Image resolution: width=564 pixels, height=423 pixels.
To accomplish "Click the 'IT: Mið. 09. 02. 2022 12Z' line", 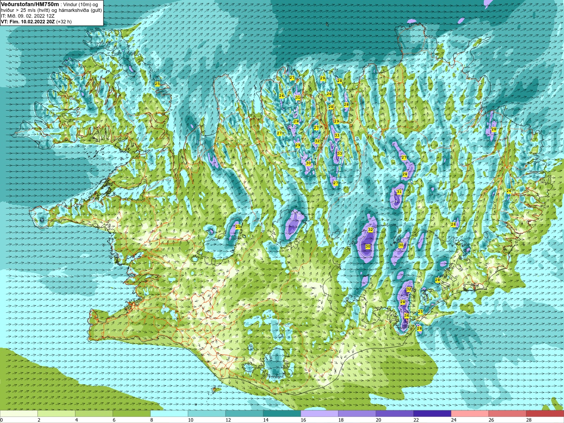I will pyautogui.click(x=28, y=16).
